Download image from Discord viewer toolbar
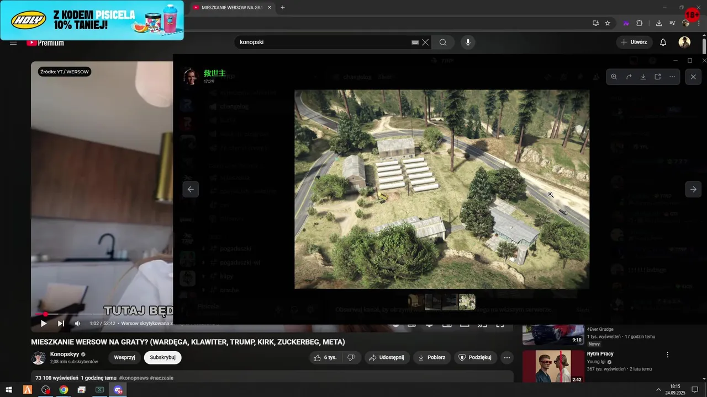 (x=643, y=77)
